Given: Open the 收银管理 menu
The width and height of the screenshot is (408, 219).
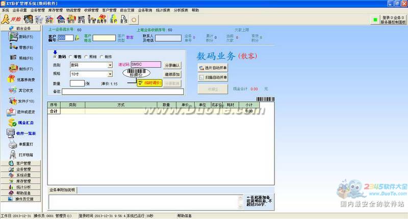Looking at the screenshot, I should coord(91,10).
